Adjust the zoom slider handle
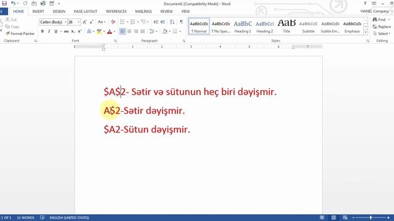 (371, 217)
